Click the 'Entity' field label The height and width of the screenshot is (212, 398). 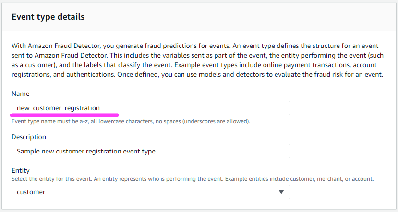[x=21, y=171]
